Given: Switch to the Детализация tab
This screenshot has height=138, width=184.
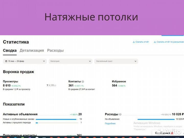Looking at the screenshot, I should (32, 50).
